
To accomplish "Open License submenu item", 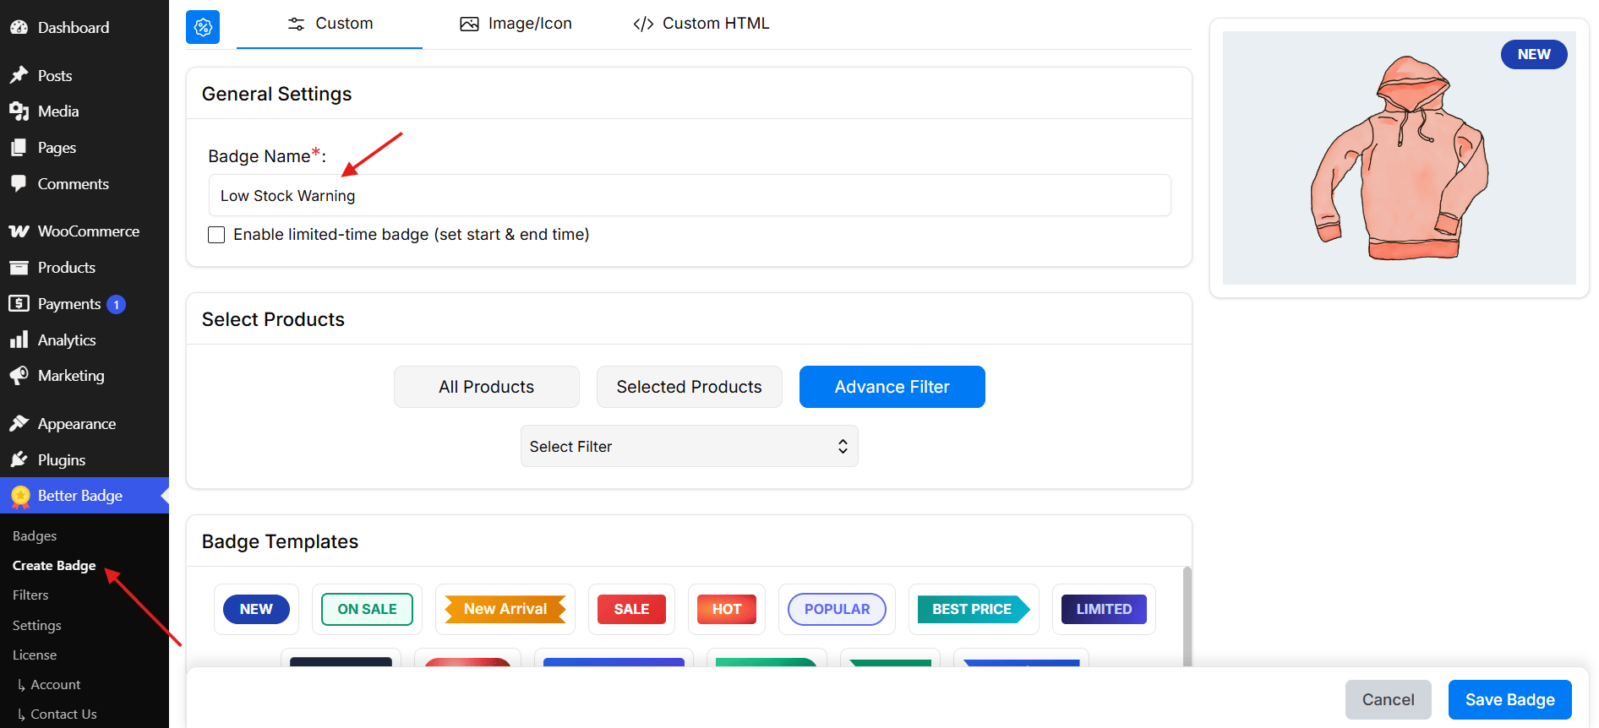I will [35, 655].
